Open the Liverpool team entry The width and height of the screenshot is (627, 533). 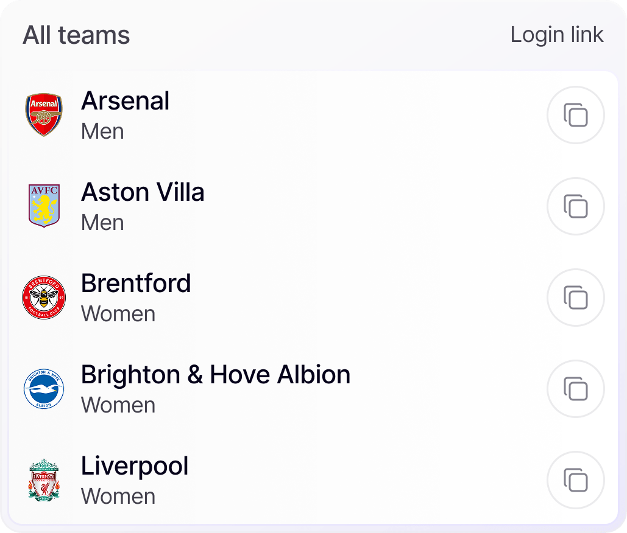click(135, 466)
